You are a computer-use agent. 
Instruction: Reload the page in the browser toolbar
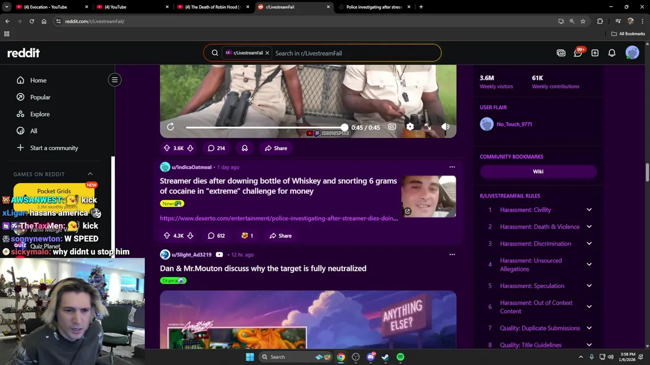(31, 21)
